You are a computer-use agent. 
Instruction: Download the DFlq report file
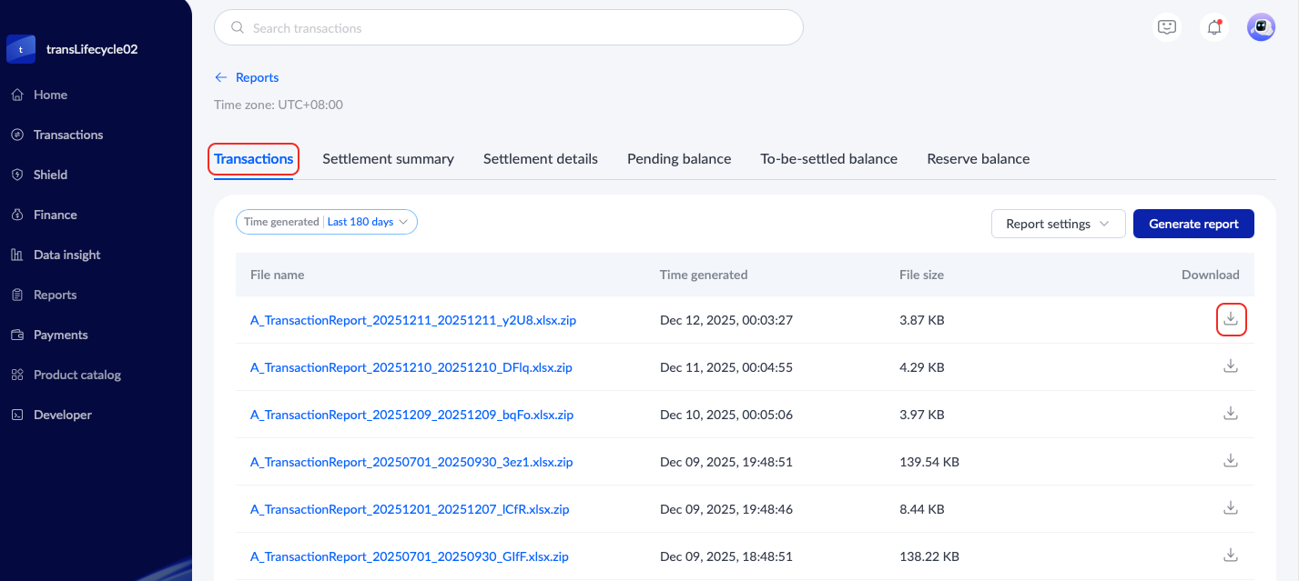pos(1231,366)
